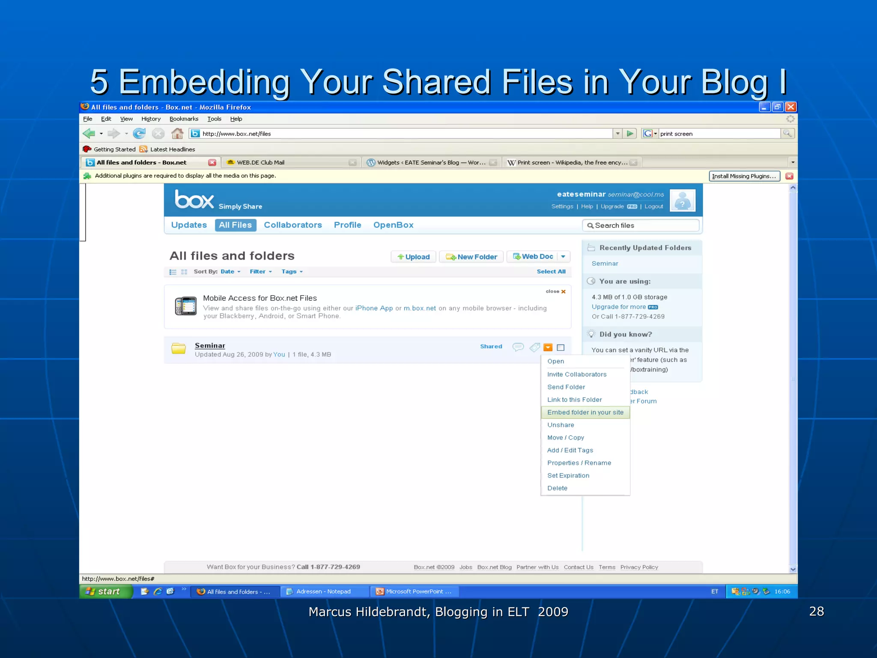
Task: Open the m.box.net link
Action: (420, 308)
